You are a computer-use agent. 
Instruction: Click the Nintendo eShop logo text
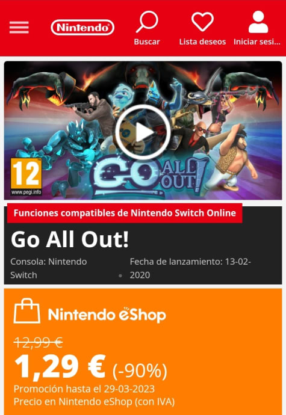click(107, 315)
